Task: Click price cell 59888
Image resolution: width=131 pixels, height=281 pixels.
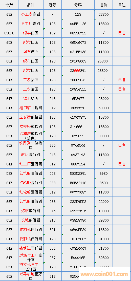Action: point(104,108)
